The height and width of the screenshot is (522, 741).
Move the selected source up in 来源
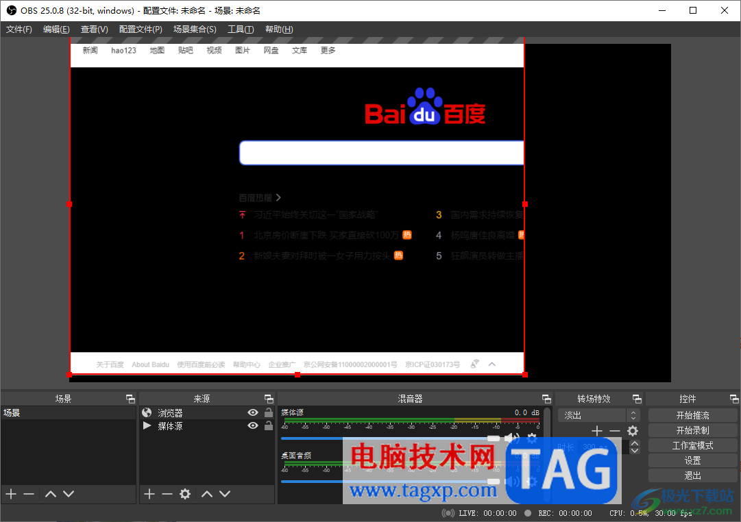(207, 494)
